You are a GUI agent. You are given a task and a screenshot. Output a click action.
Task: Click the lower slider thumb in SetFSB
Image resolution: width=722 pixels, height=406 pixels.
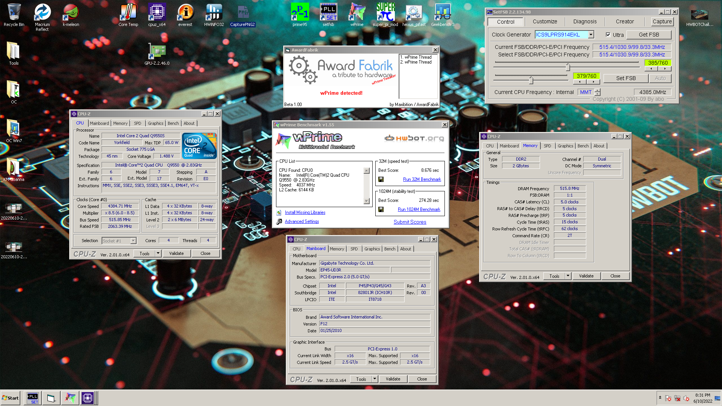pos(531,80)
